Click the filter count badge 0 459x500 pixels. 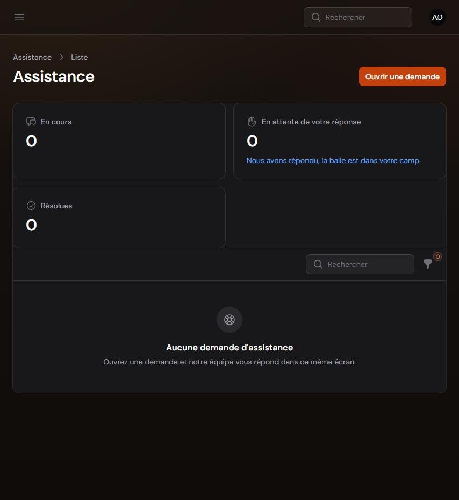(438, 257)
